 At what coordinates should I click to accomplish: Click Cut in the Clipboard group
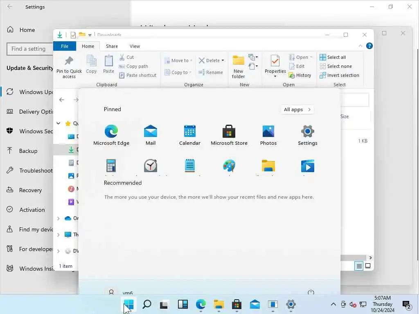pos(127,57)
